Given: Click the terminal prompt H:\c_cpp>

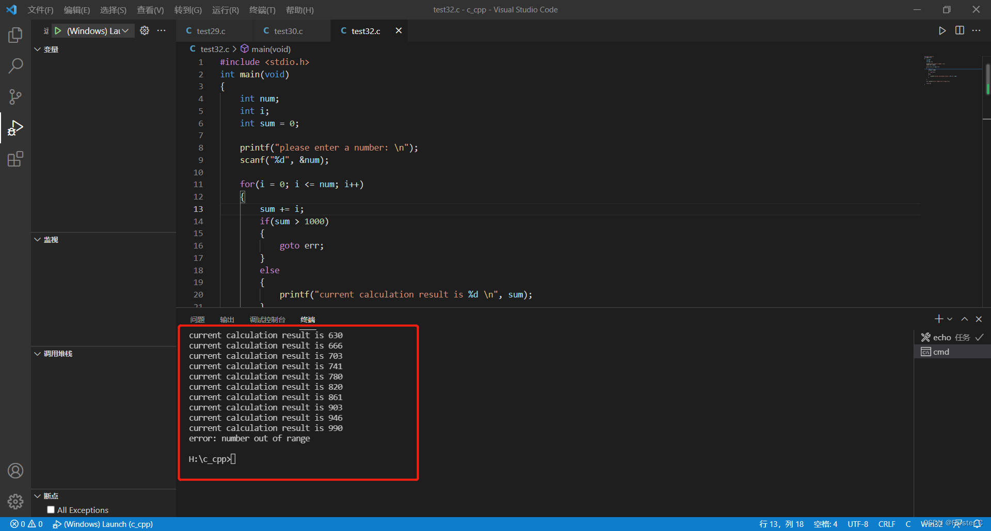Looking at the screenshot, I should point(210,459).
